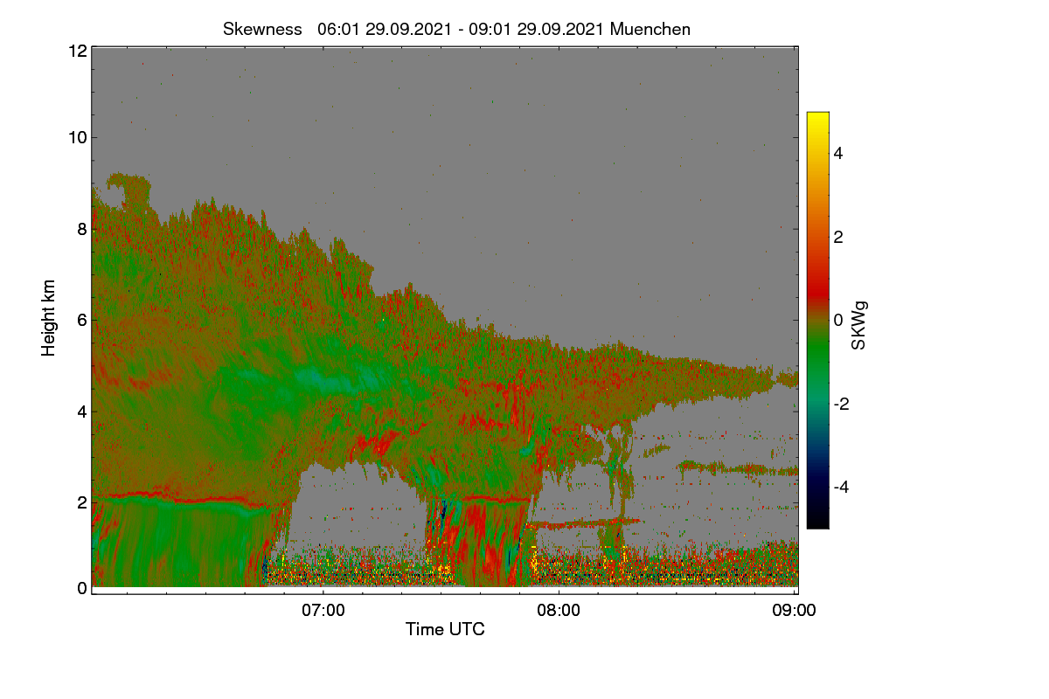Click the height axis label 12
The width and height of the screenshot is (1049, 699).
coord(76,51)
